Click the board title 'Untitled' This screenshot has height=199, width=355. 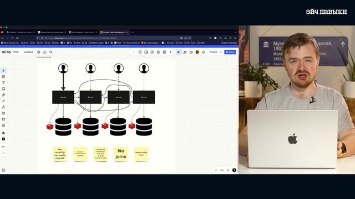click(x=28, y=52)
